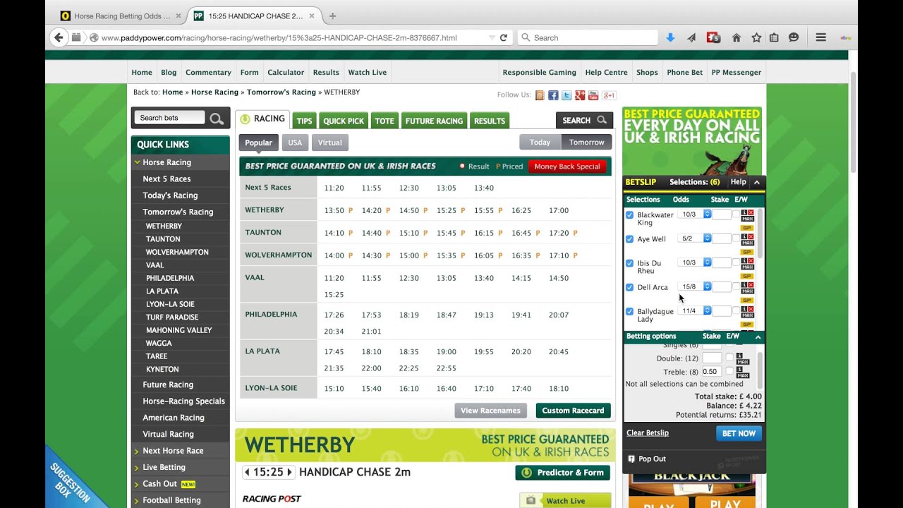Uncheck Dell Arca selection checkbox
The image size is (903, 508).
tap(629, 287)
